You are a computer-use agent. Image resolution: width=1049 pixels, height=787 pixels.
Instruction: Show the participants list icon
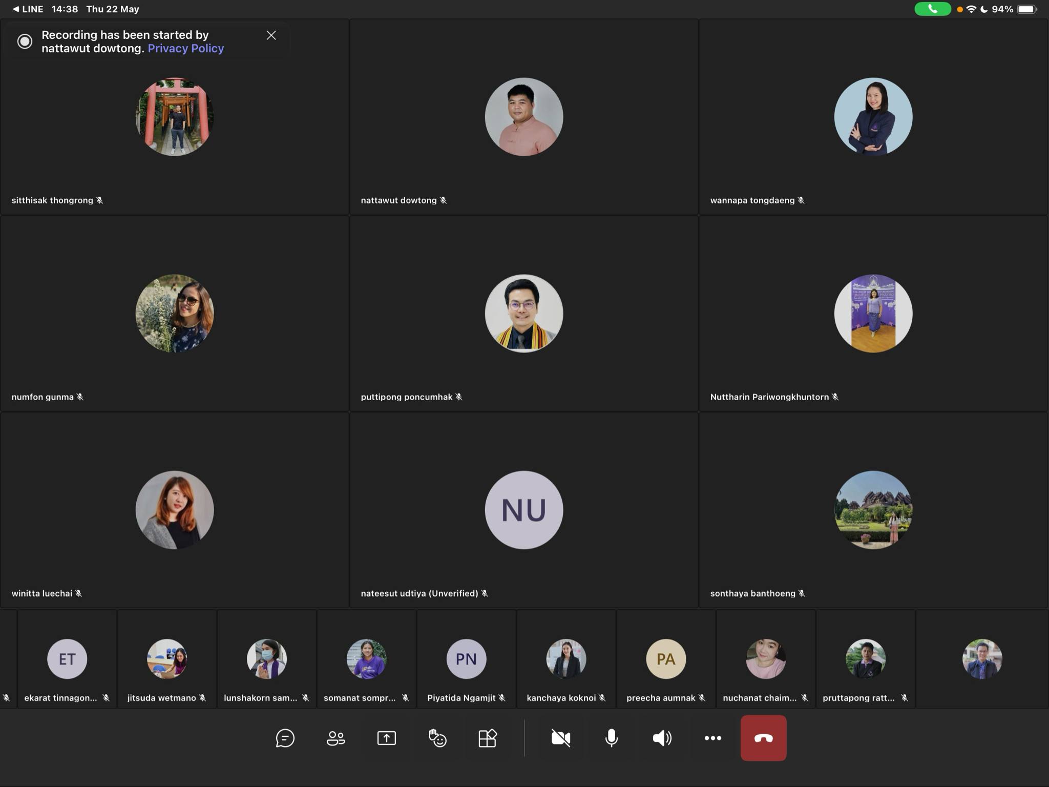tap(335, 738)
